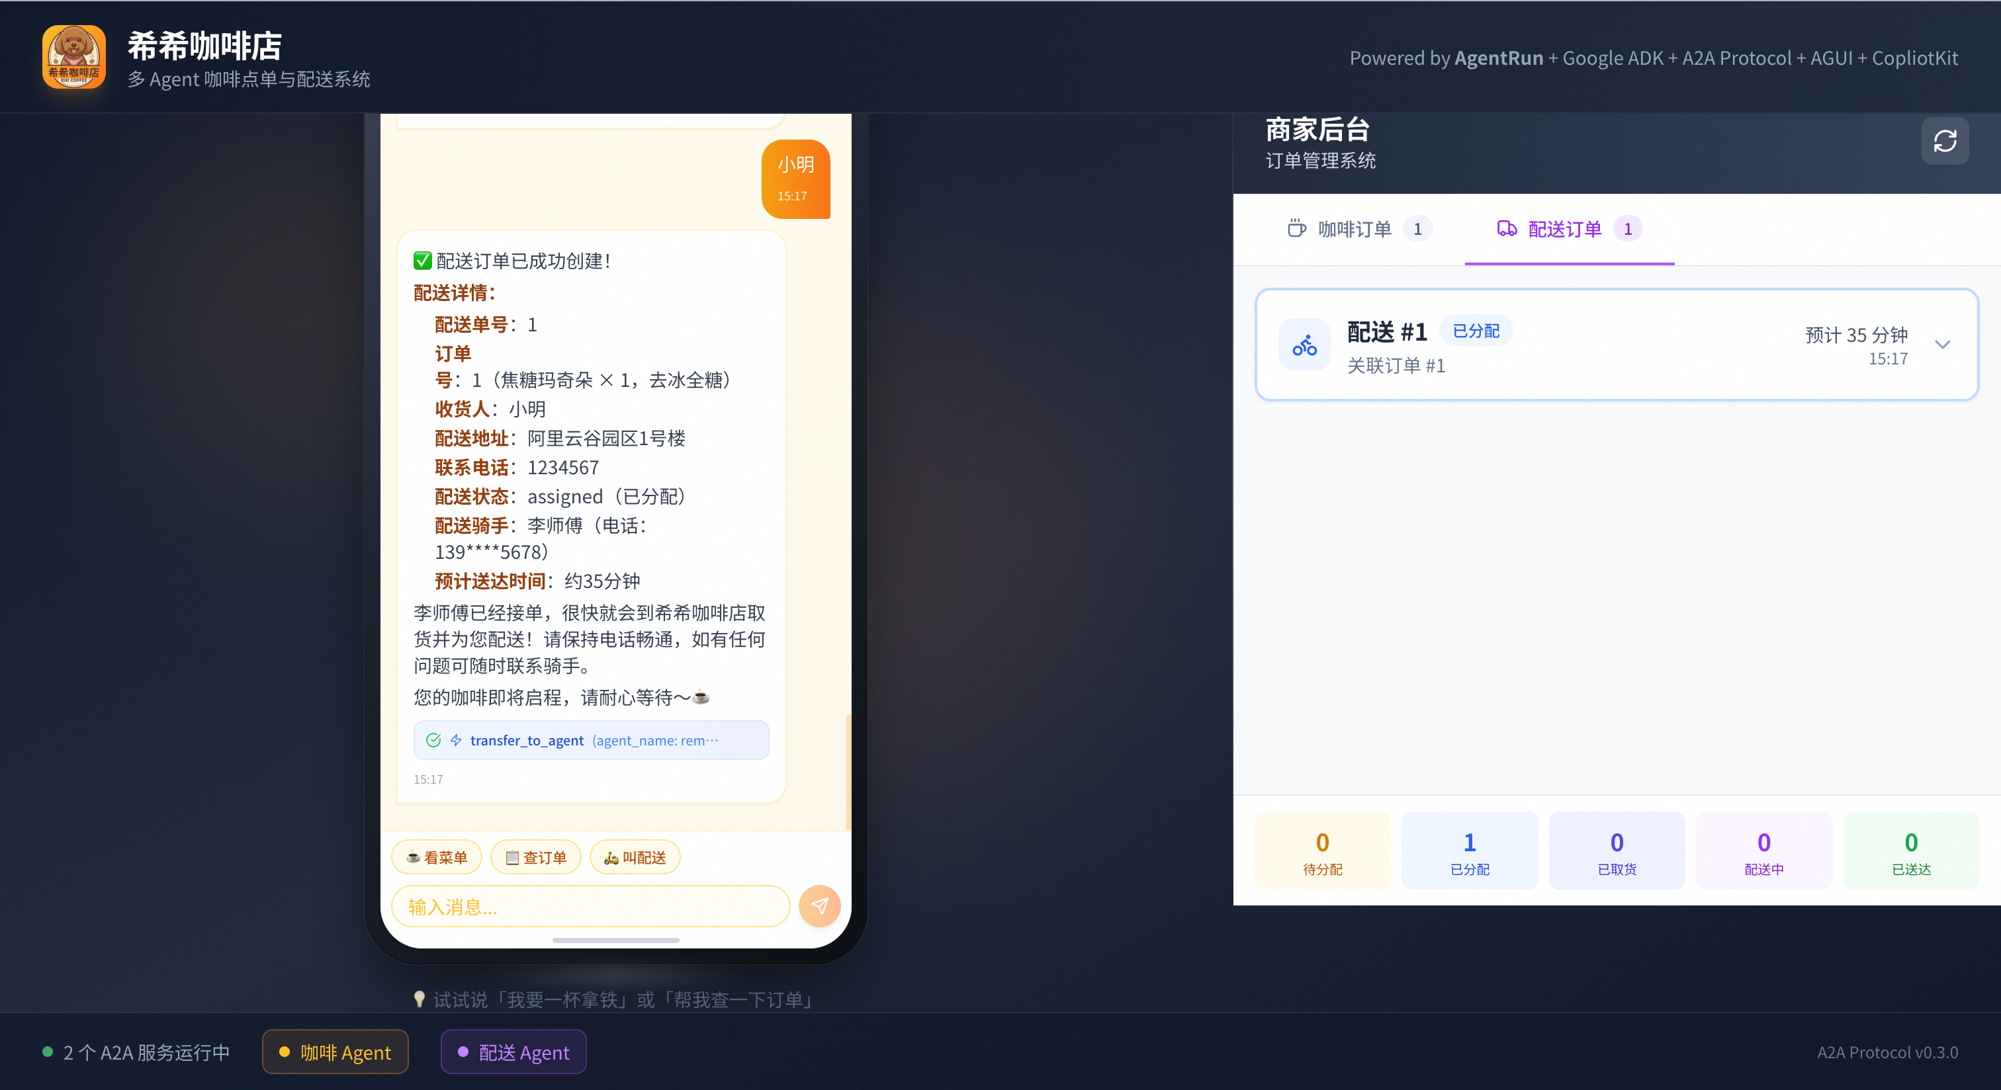
Task: Click the bicycle icon on 配送 #1 card
Action: click(1304, 345)
